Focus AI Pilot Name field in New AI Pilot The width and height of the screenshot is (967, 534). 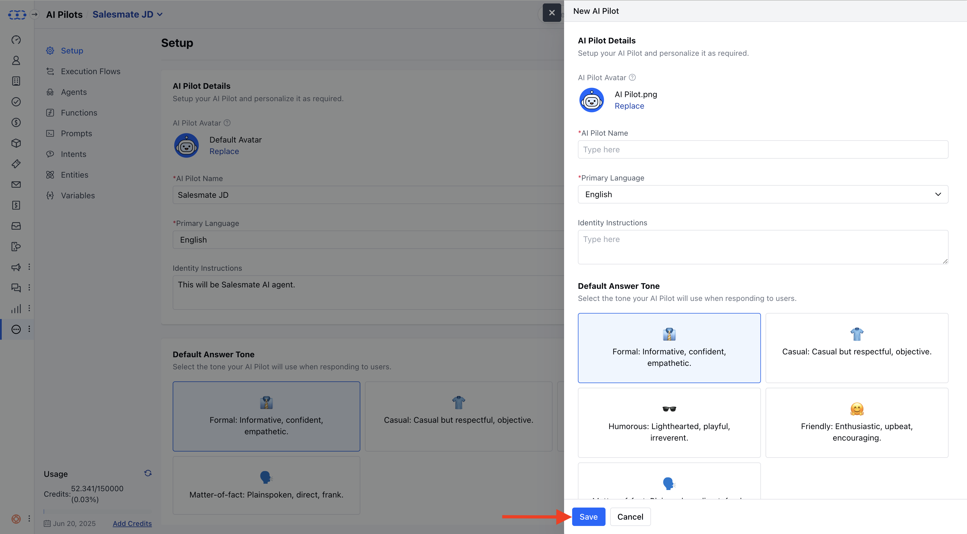(763, 149)
